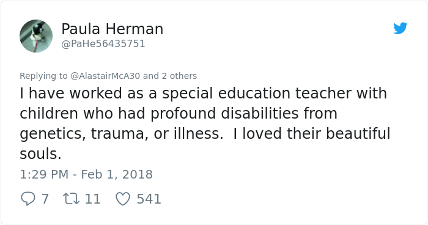Viewport: 428px width, 225px height.
Task: Click the retweet arrows icon
Action: tap(72, 199)
